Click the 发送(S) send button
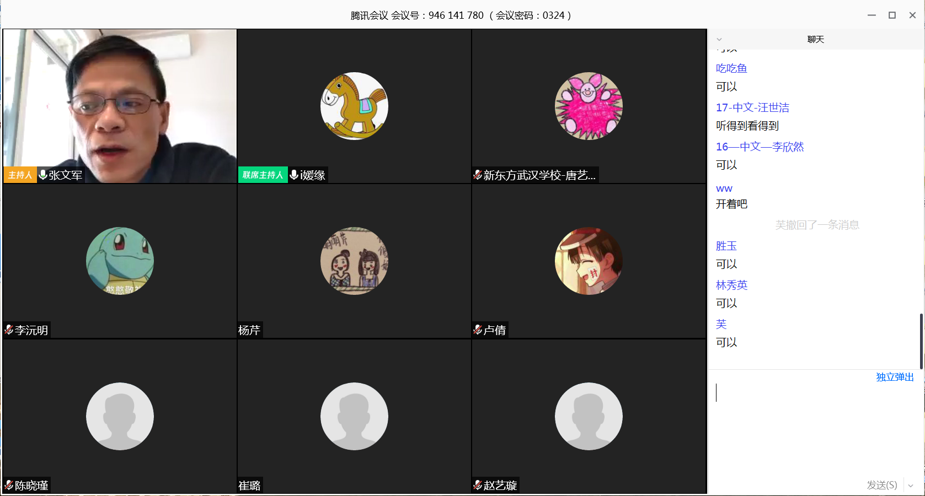 [881, 485]
